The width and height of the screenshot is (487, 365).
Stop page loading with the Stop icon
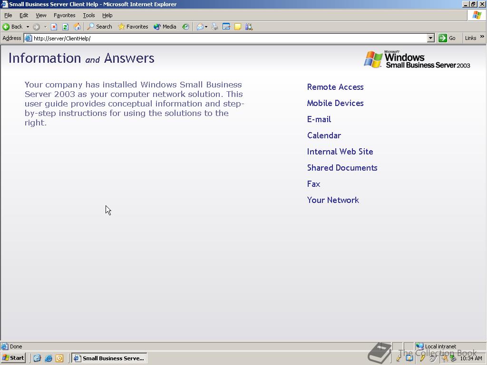(54, 27)
